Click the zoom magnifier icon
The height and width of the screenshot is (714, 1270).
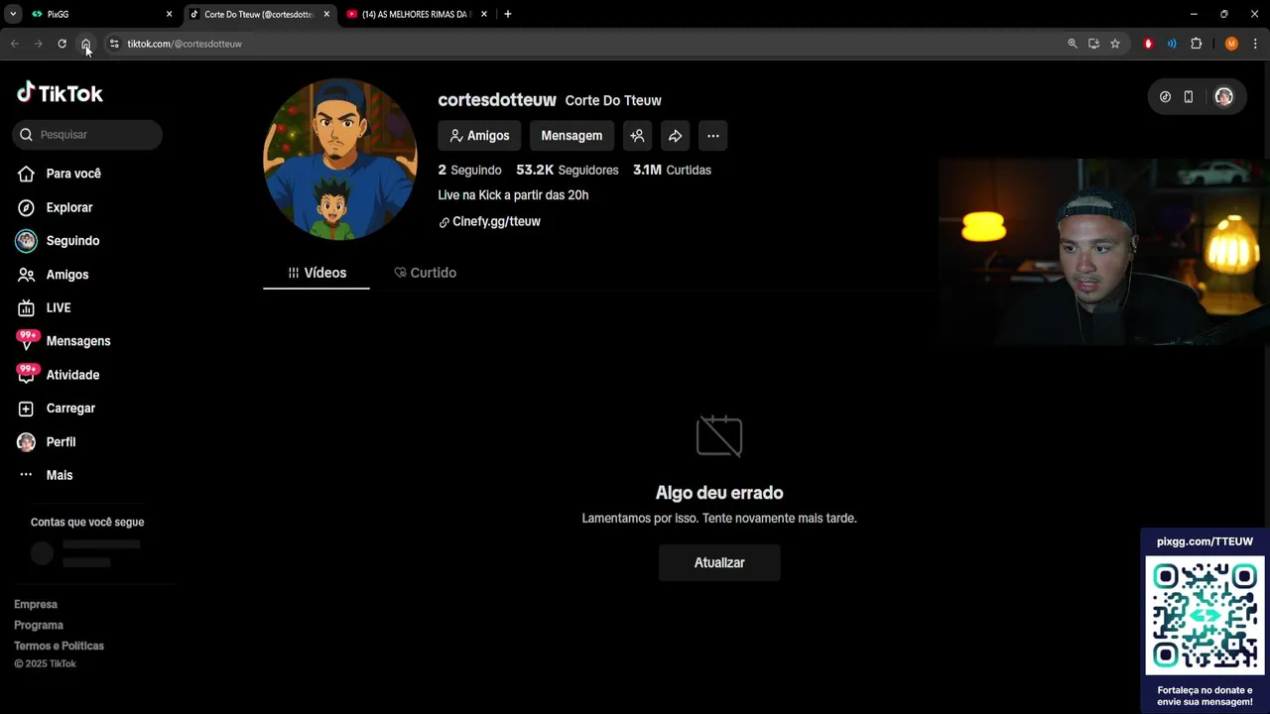pos(1073,44)
